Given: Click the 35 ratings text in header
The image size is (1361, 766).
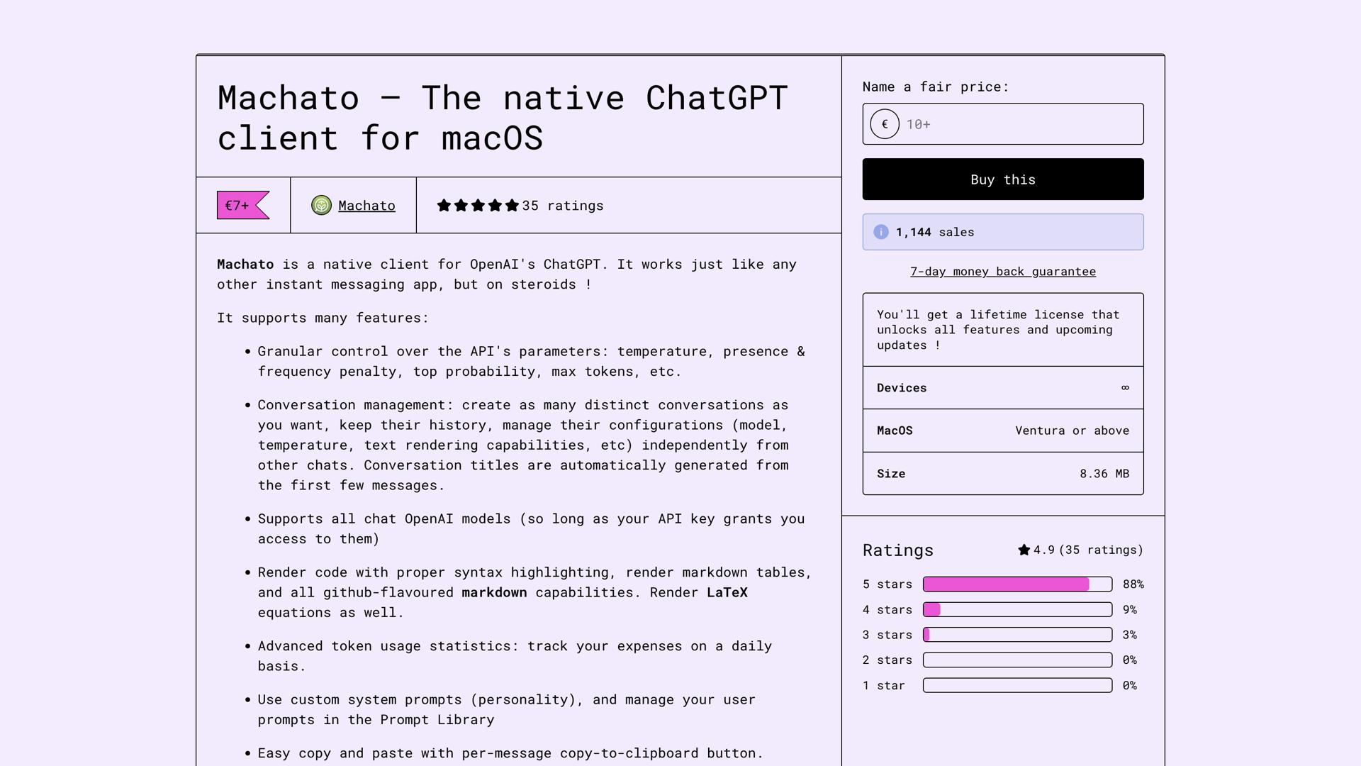Looking at the screenshot, I should pyautogui.click(x=562, y=206).
